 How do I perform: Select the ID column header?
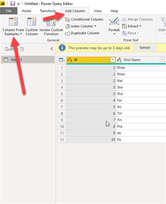[91, 60]
